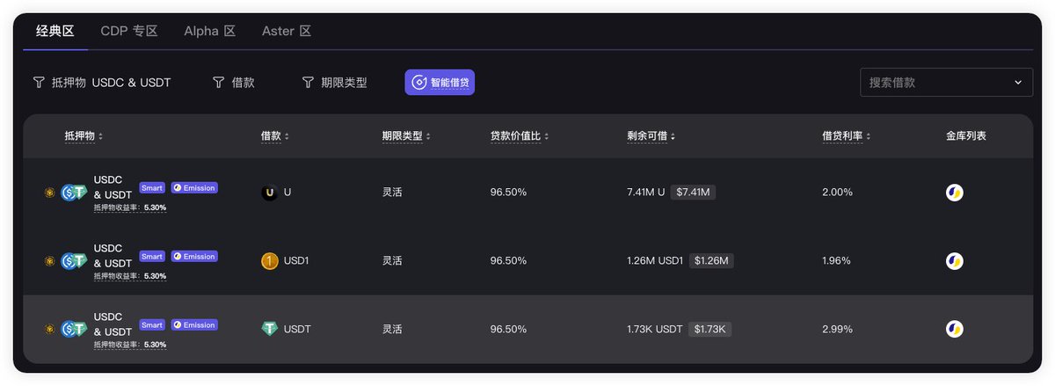
Task: Click the black U token icon
Action: click(270, 193)
